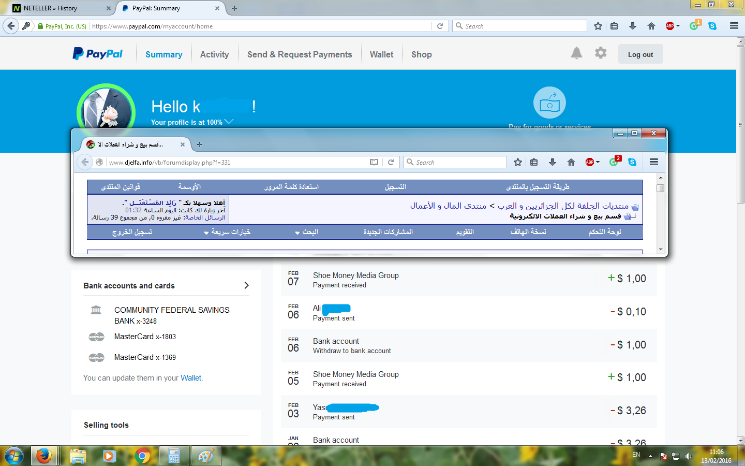This screenshot has width=745, height=466.
Task: Open FEB 06 Withdraw to bank account row
Action: tap(469, 345)
